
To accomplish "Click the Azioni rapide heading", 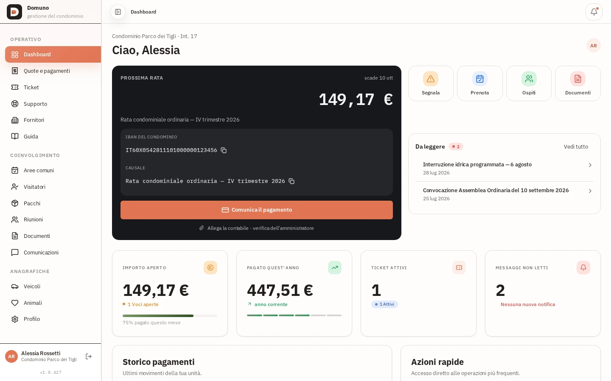I will 437,362.
